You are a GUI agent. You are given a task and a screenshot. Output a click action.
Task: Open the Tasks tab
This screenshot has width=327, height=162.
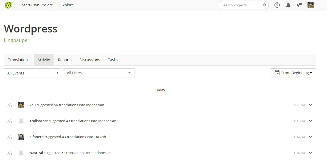[113, 60]
